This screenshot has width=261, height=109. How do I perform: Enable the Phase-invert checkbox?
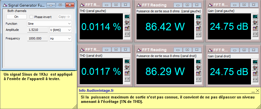pyautogui.click(x=31, y=17)
